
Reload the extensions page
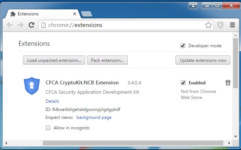point(32,25)
